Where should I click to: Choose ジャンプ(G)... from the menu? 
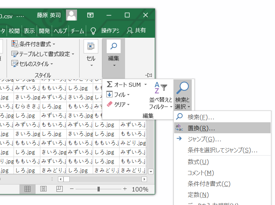223,139
